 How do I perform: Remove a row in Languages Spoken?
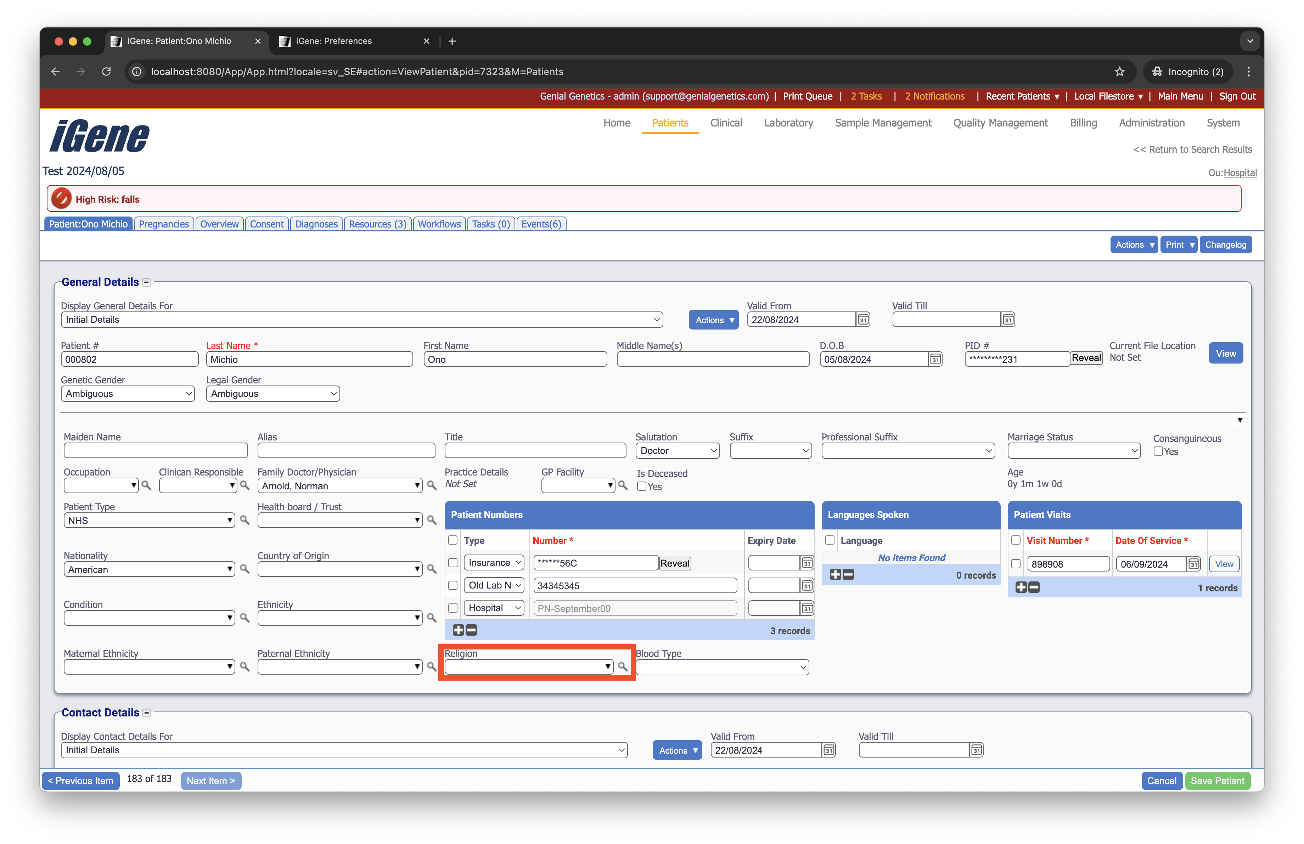848,574
